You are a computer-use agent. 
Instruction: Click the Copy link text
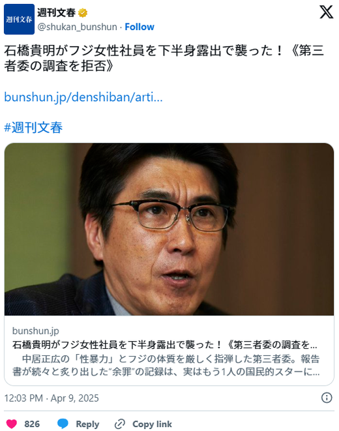[152, 424]
